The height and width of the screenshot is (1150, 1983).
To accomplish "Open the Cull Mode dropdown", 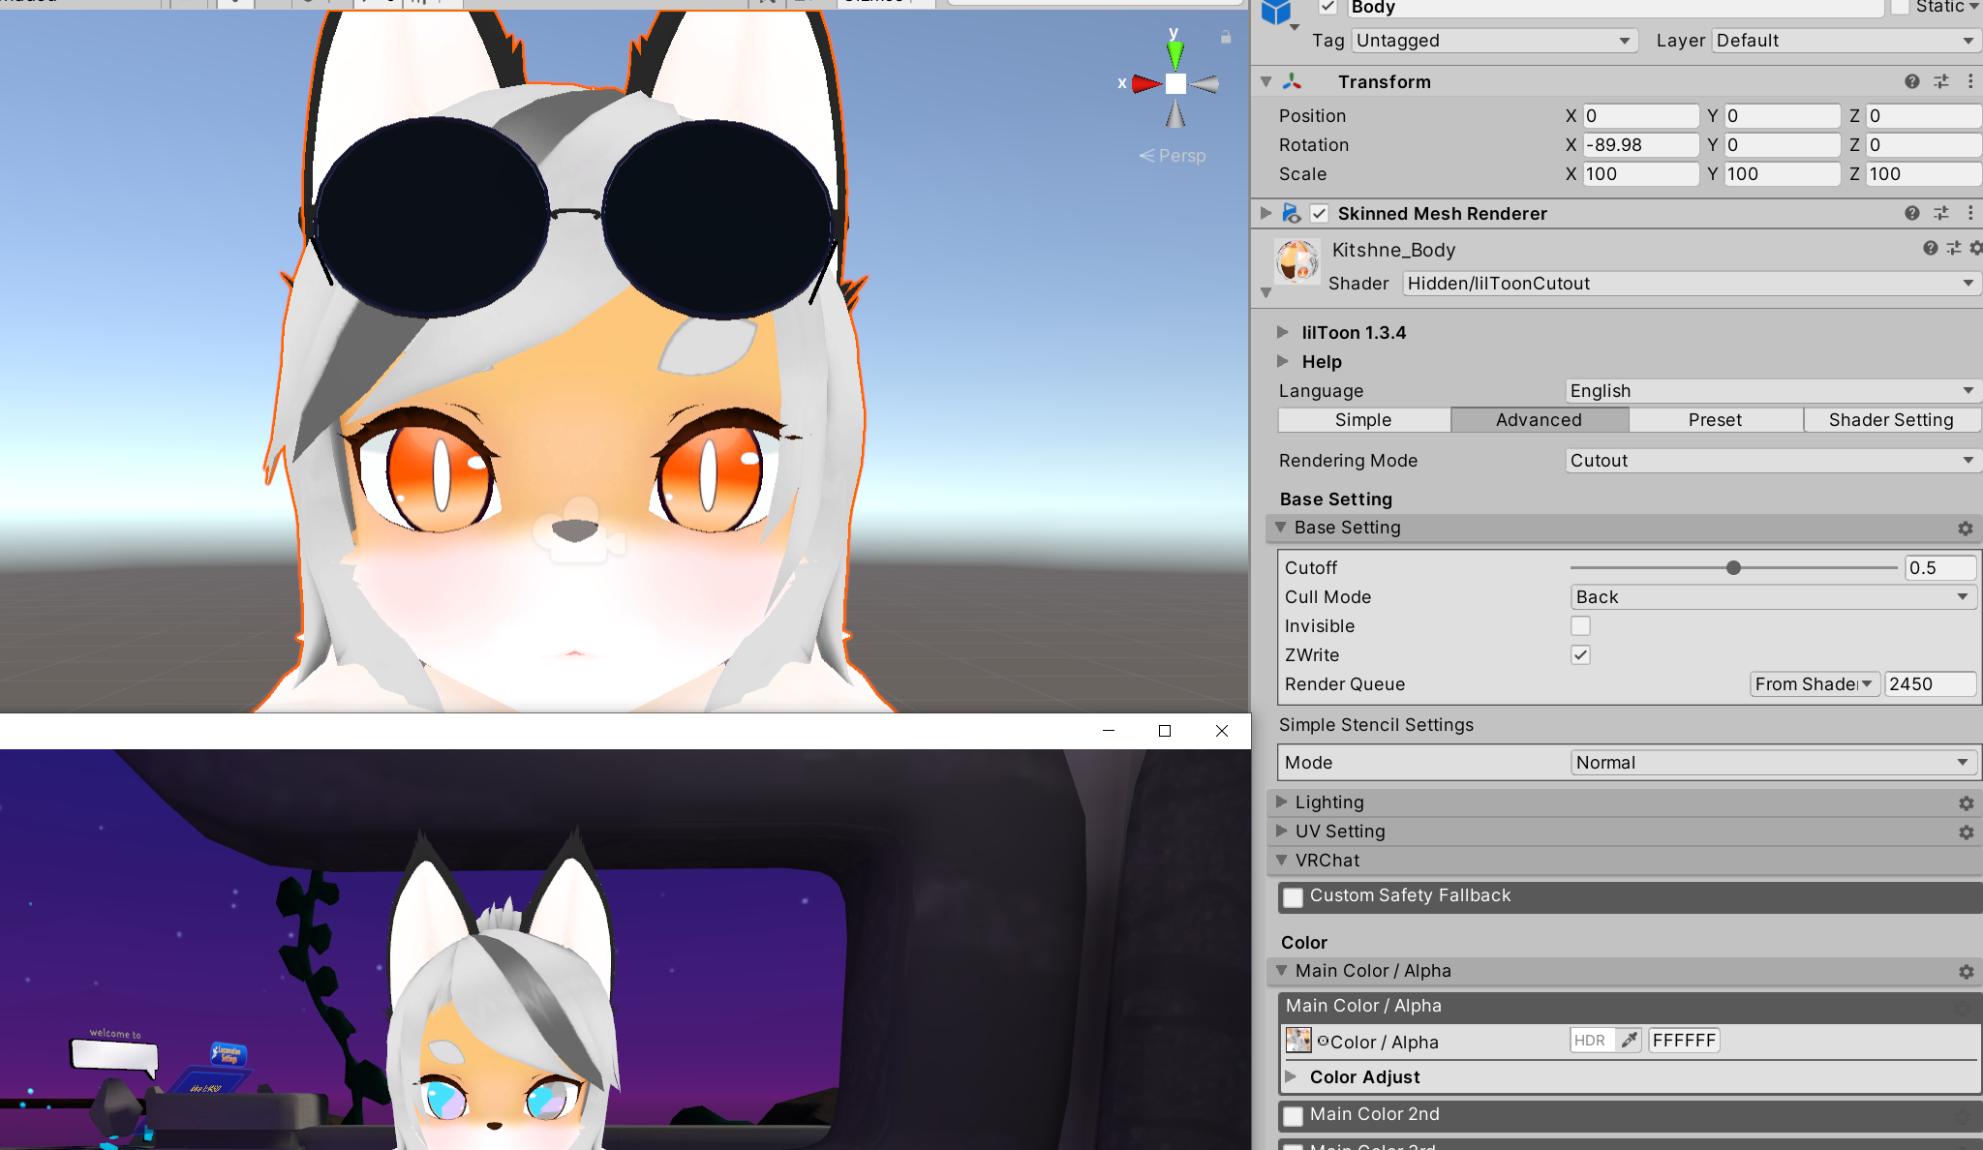I will (1772, 596).
